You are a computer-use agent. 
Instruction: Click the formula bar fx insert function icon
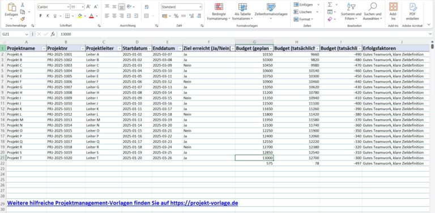(53, 34)
